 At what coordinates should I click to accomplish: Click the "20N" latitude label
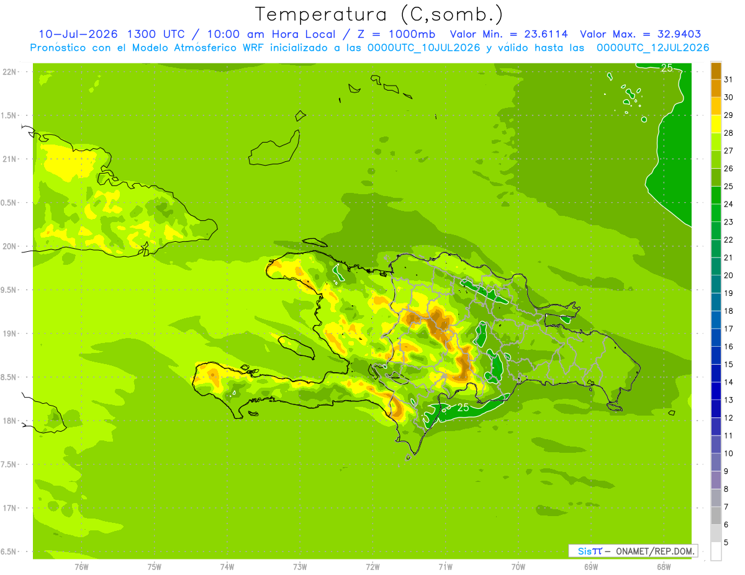(x=11, y=246)
